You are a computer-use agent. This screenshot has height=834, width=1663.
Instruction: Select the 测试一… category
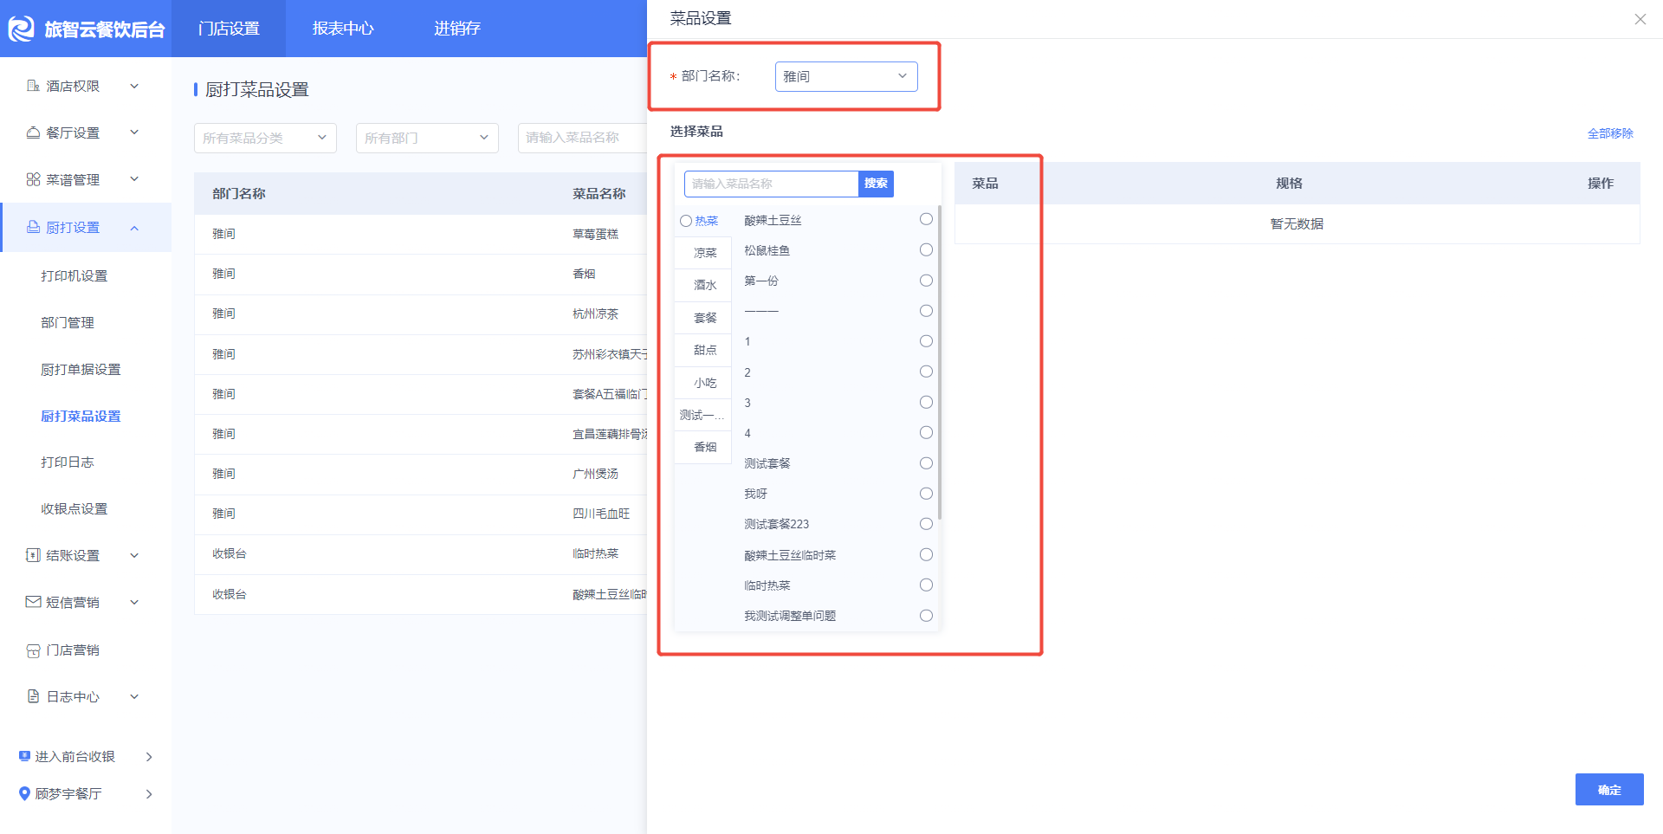703,415
